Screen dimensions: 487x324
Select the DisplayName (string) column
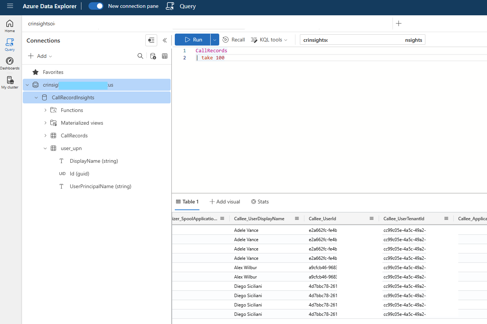(x=94, y=161)
